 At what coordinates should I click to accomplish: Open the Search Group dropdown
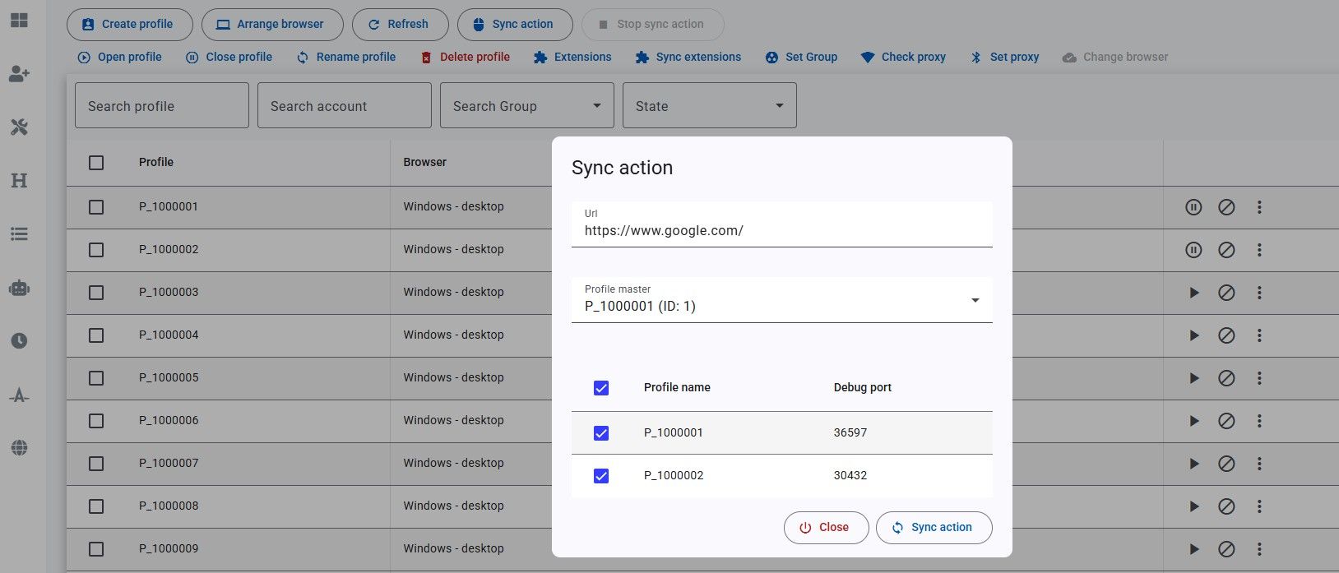click(x=527, y=105)
